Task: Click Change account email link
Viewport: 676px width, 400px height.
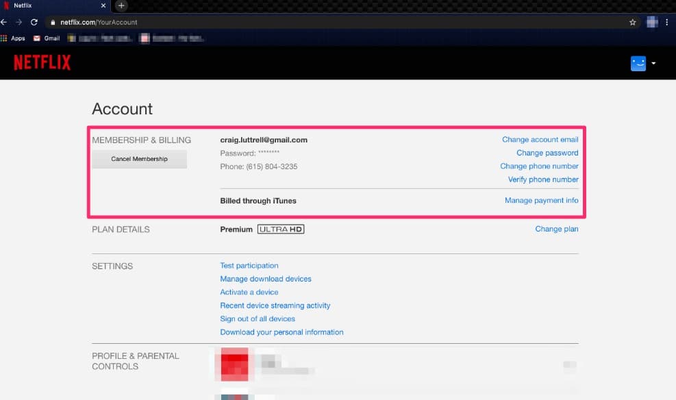Action: (x=540, y=140)
